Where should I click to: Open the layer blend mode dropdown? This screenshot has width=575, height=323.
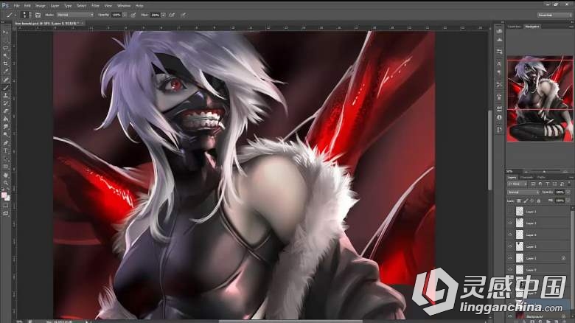tap(523, 192)
